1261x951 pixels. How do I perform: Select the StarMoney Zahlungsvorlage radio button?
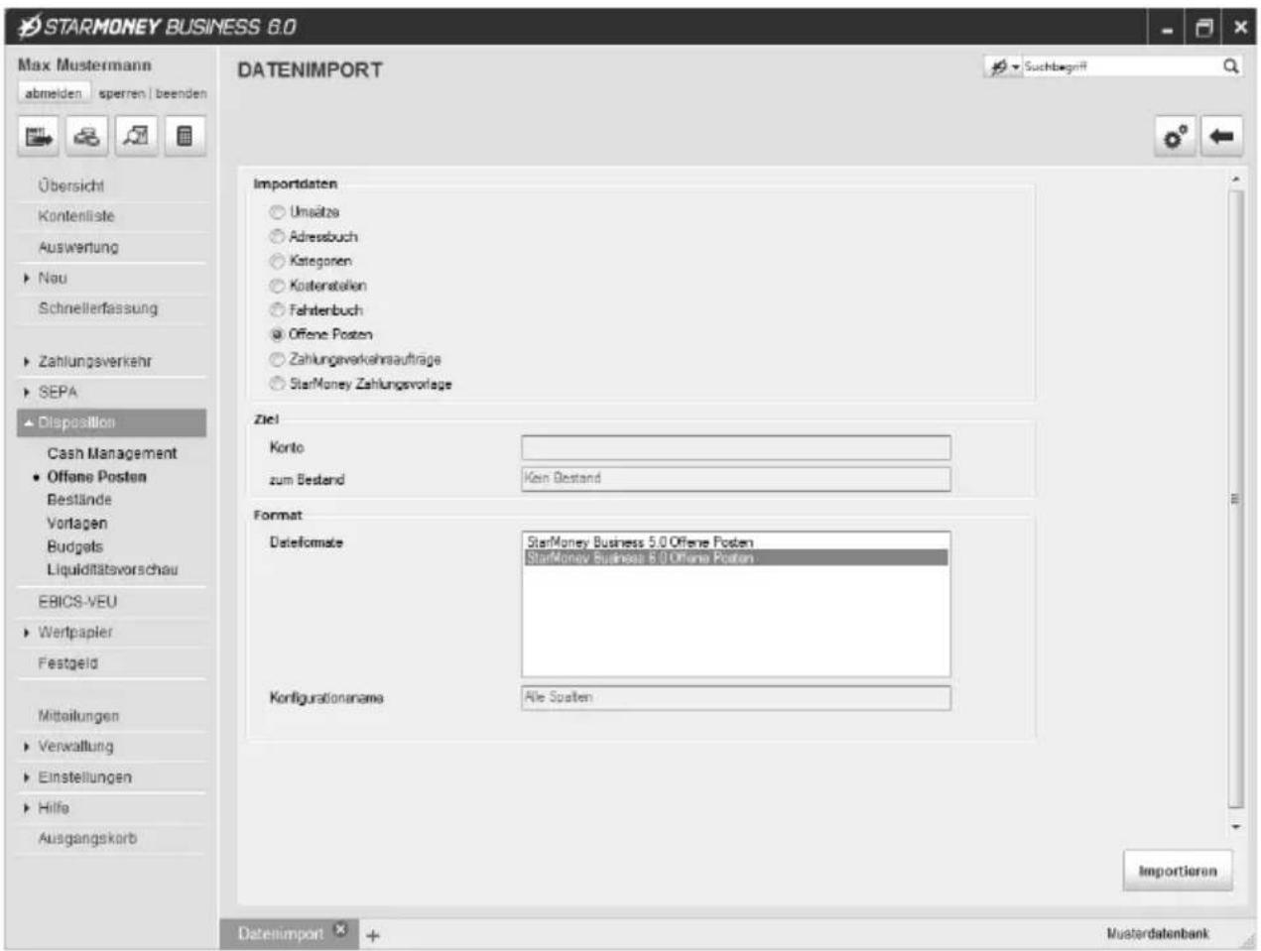[277, 384]
